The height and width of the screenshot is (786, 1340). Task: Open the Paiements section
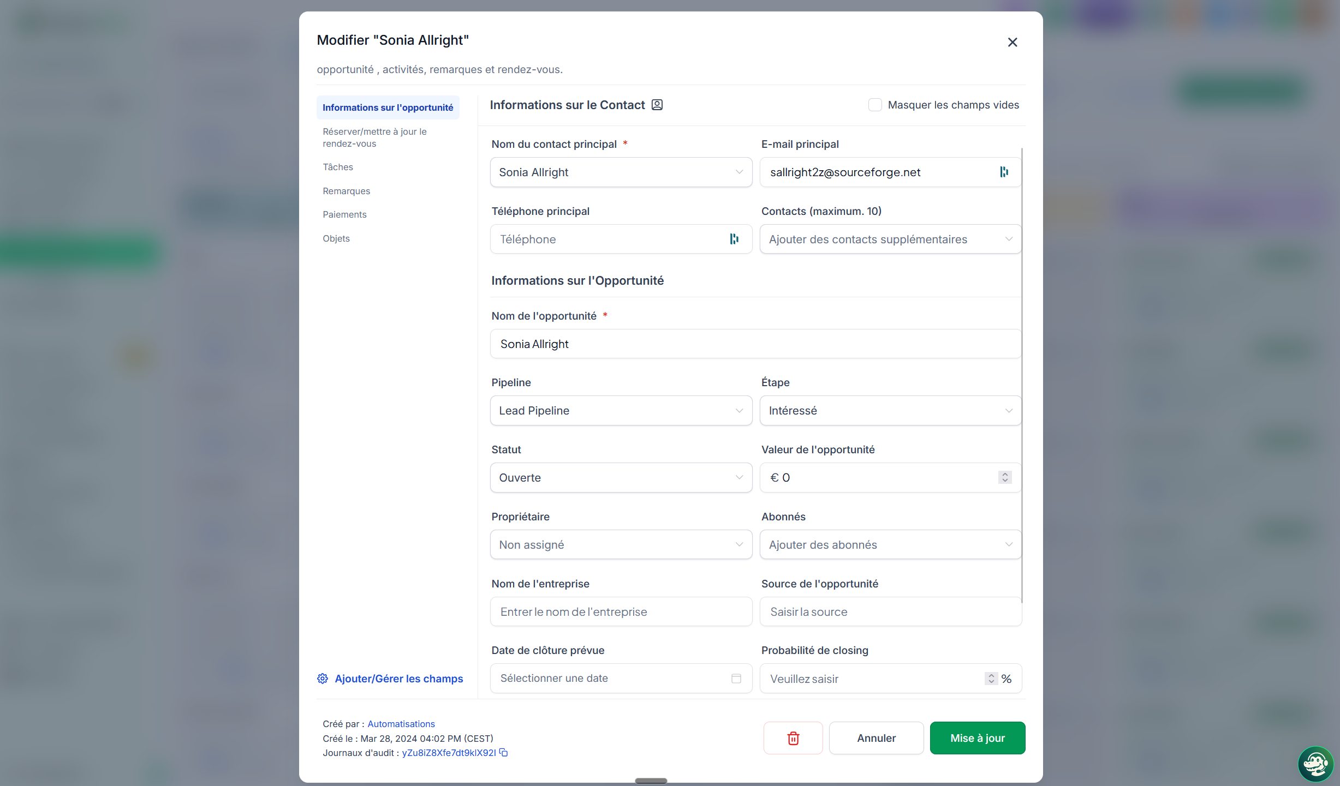344,214
